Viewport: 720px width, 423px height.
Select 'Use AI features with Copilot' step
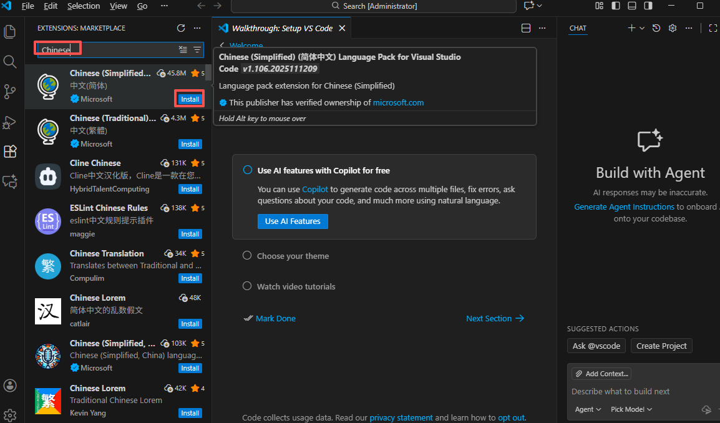[323, 170]
